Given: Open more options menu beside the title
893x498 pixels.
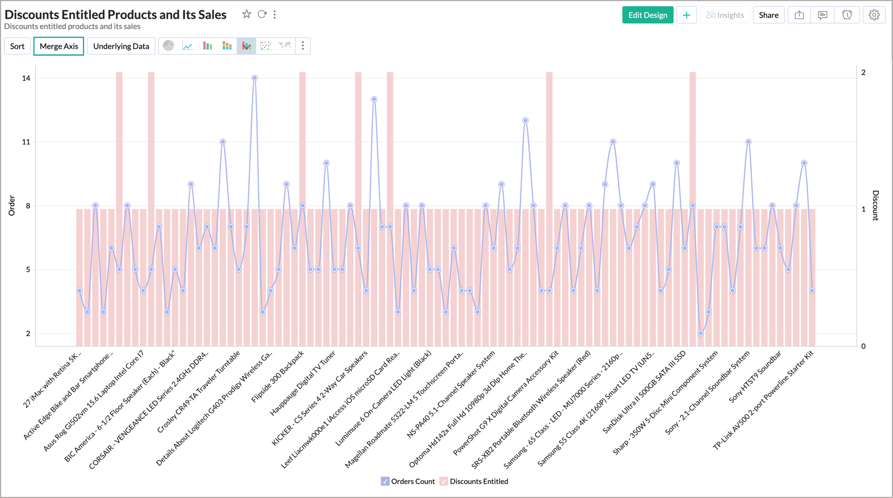Looking at the screenshot, I should point(275,14).
